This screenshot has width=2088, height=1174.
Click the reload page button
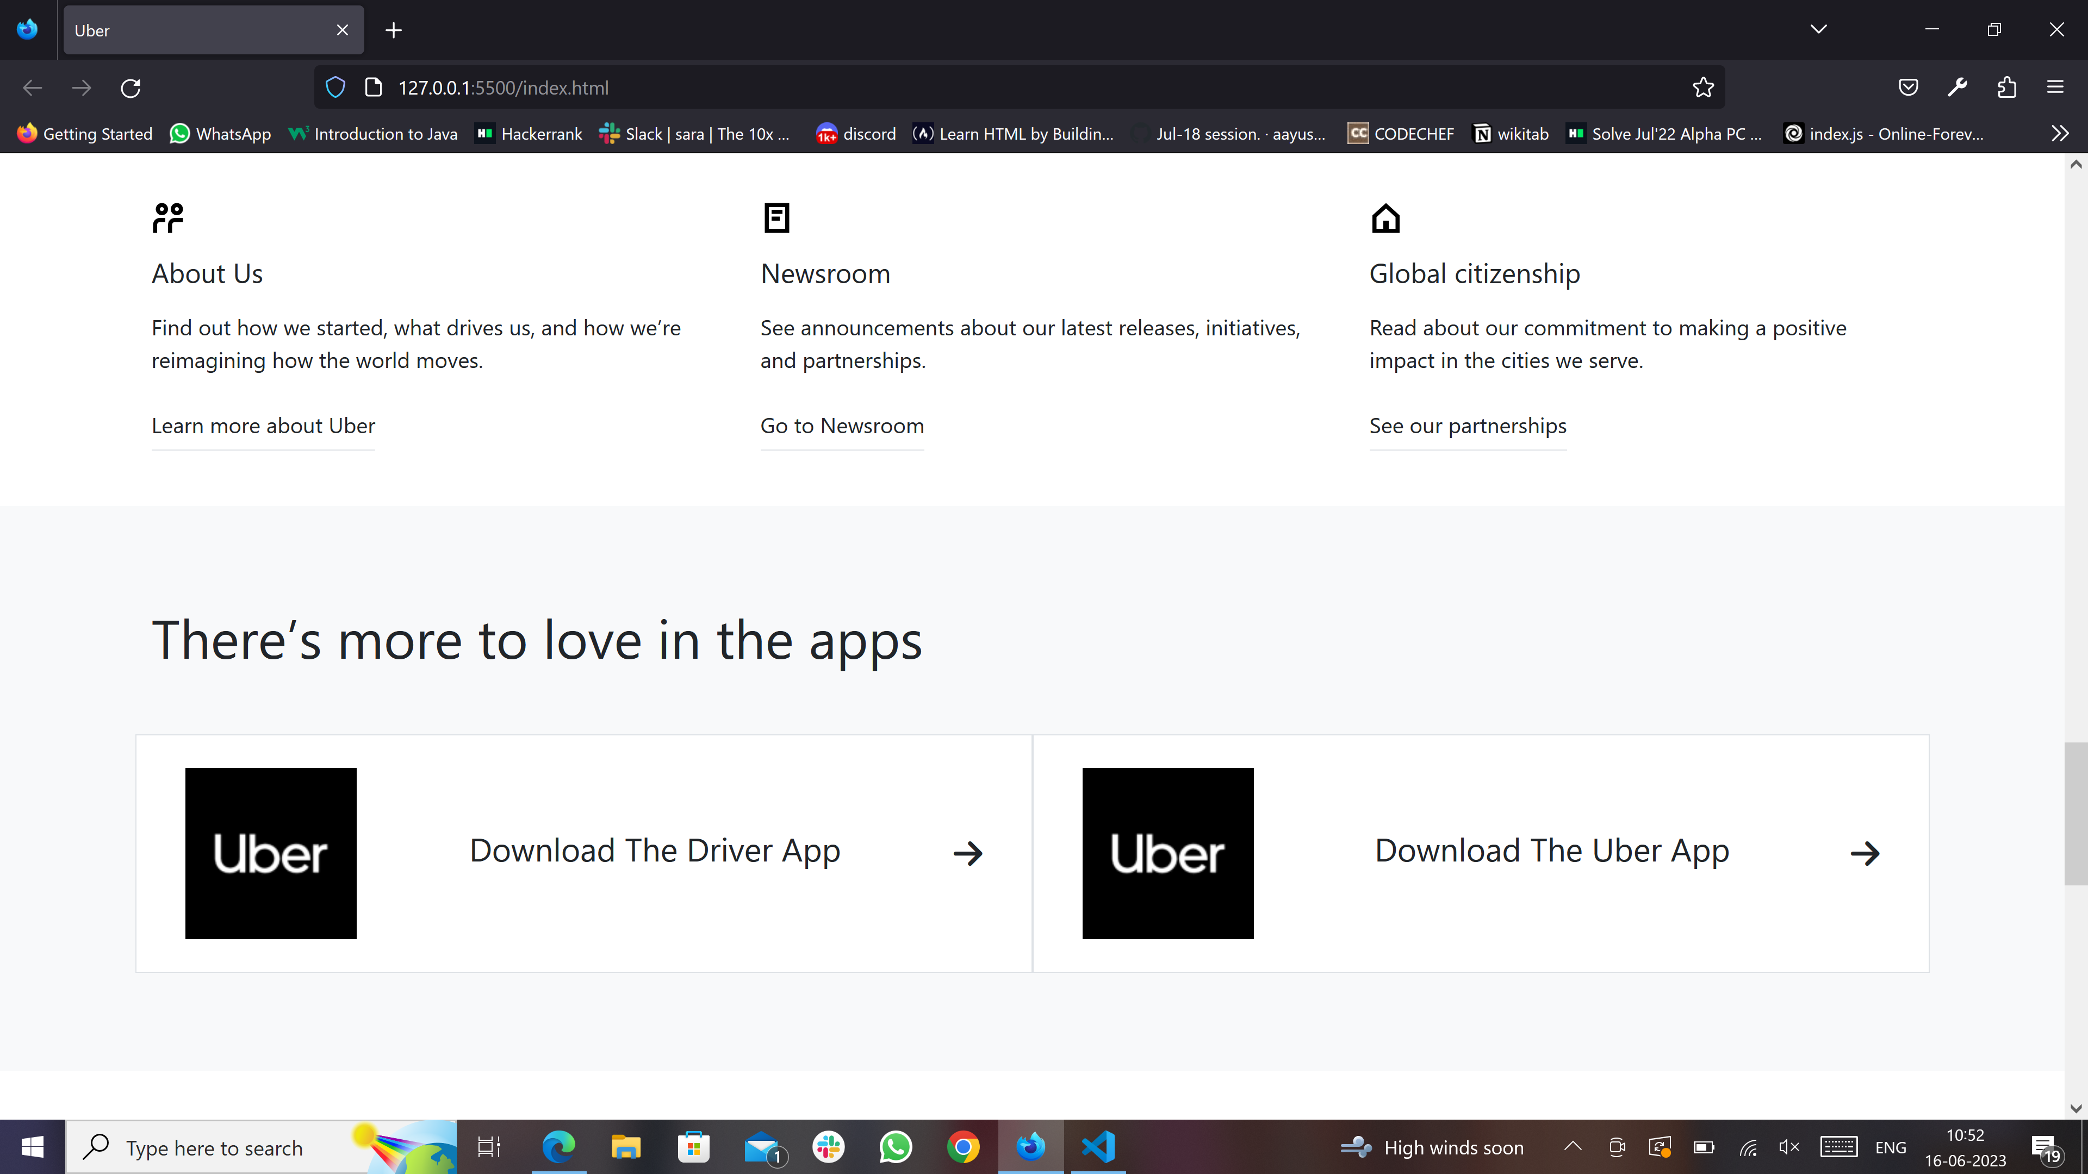130,88
